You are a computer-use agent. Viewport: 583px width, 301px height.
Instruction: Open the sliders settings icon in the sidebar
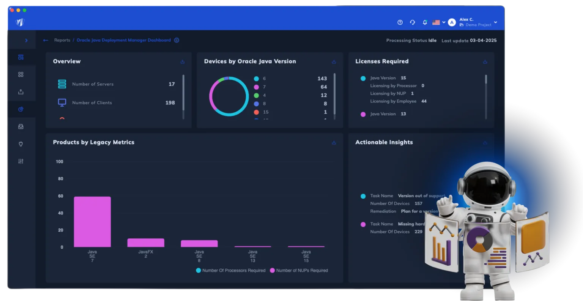click(21, 161)
